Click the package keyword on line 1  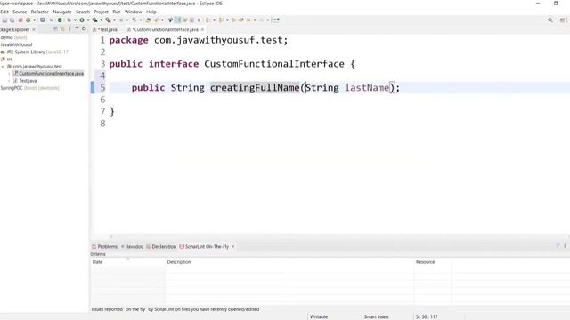[128, 40]
